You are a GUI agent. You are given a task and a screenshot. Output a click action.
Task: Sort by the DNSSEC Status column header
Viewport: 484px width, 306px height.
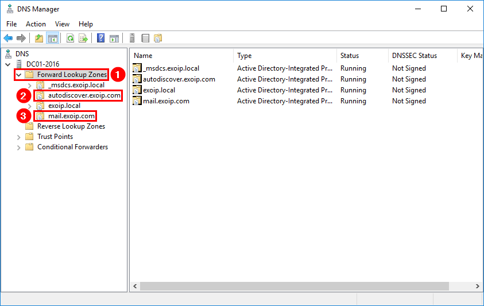tap(422, 56)
